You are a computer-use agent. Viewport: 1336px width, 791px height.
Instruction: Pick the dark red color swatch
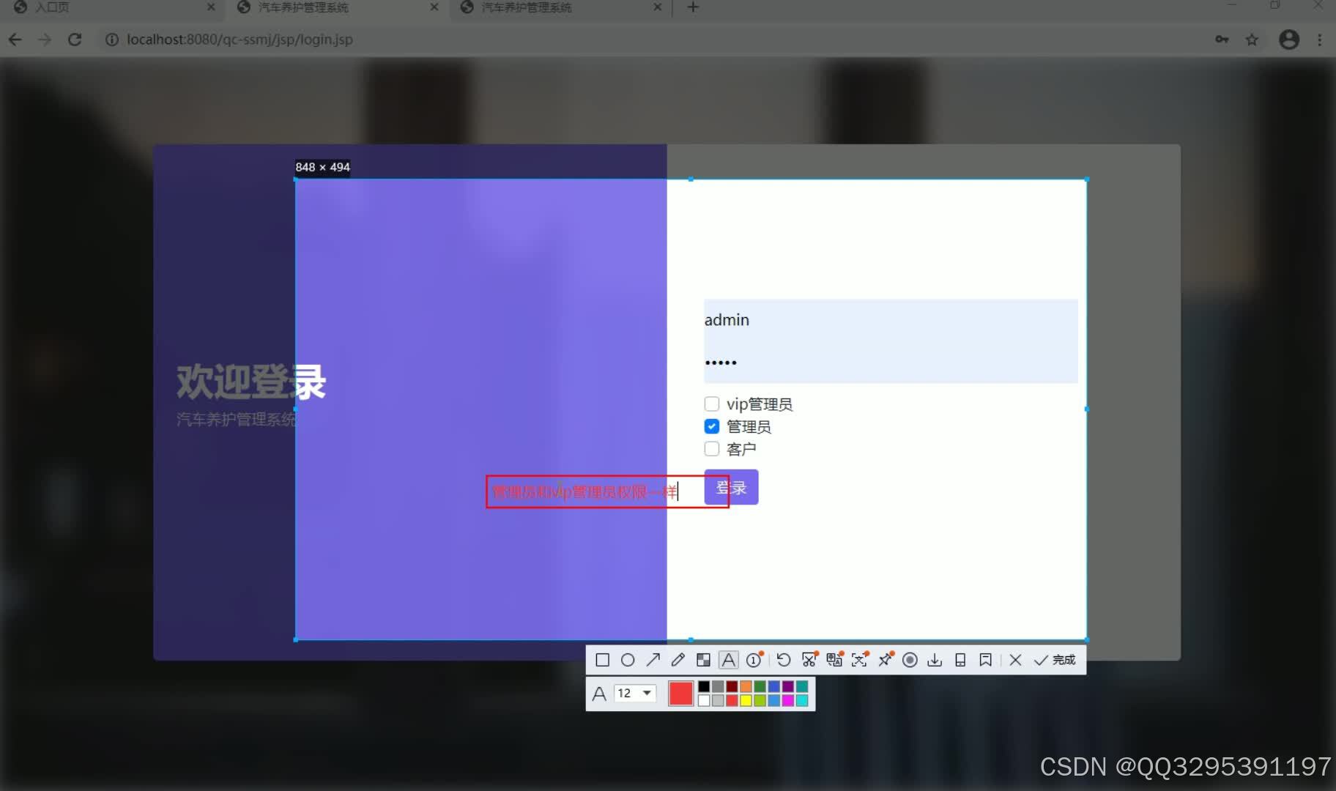tap(732, 686)
